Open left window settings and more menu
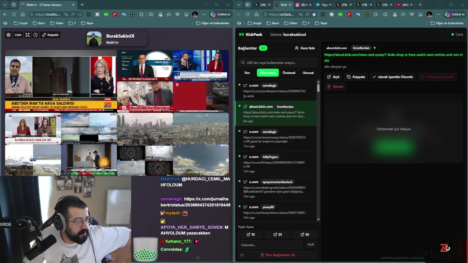The width and height of the screenshot is (468, 263). tap(204, 14)
